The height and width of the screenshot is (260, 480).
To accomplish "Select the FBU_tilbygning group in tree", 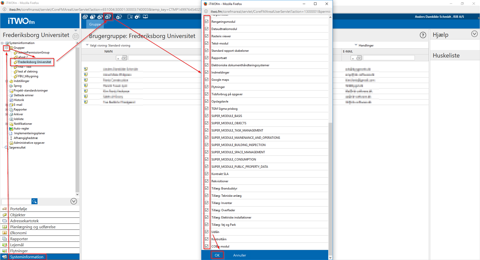I will pos(28,76).
